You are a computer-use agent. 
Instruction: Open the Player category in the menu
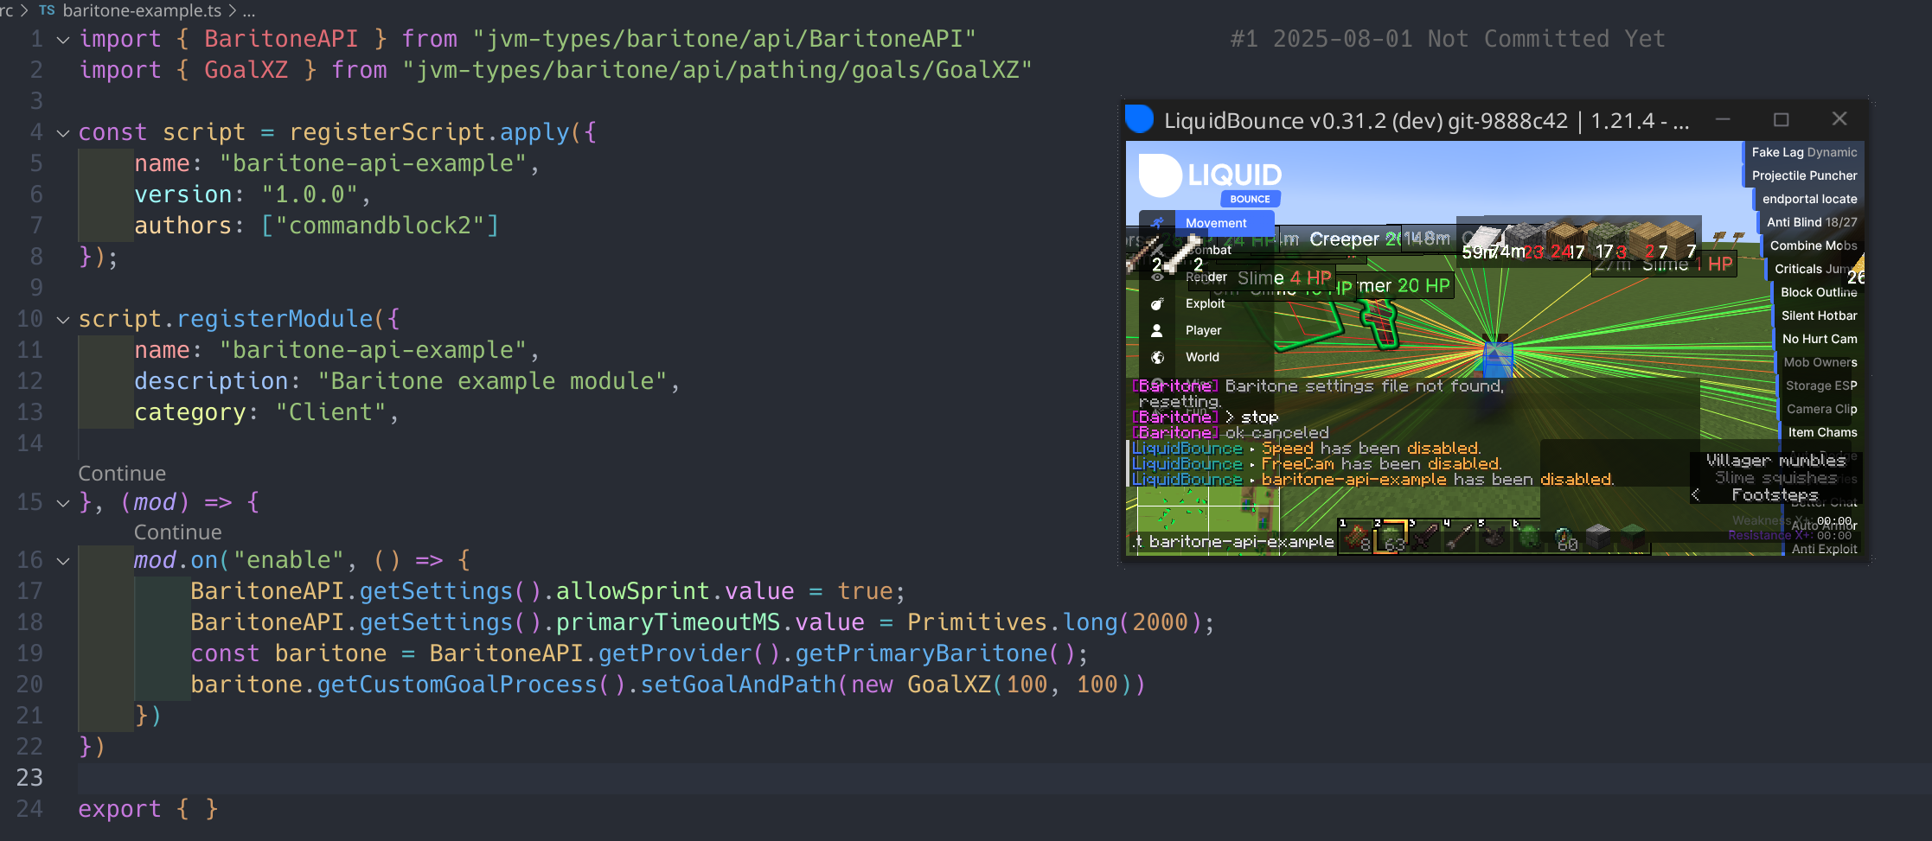pyautogui.click(x=1203, y=330)
